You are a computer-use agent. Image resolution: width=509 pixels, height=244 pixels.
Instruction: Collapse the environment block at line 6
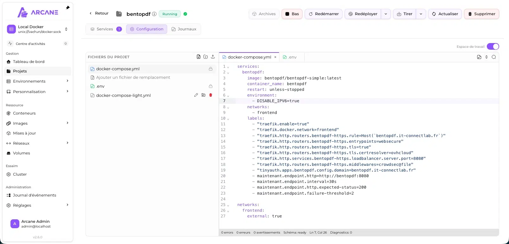pos(228,96)
